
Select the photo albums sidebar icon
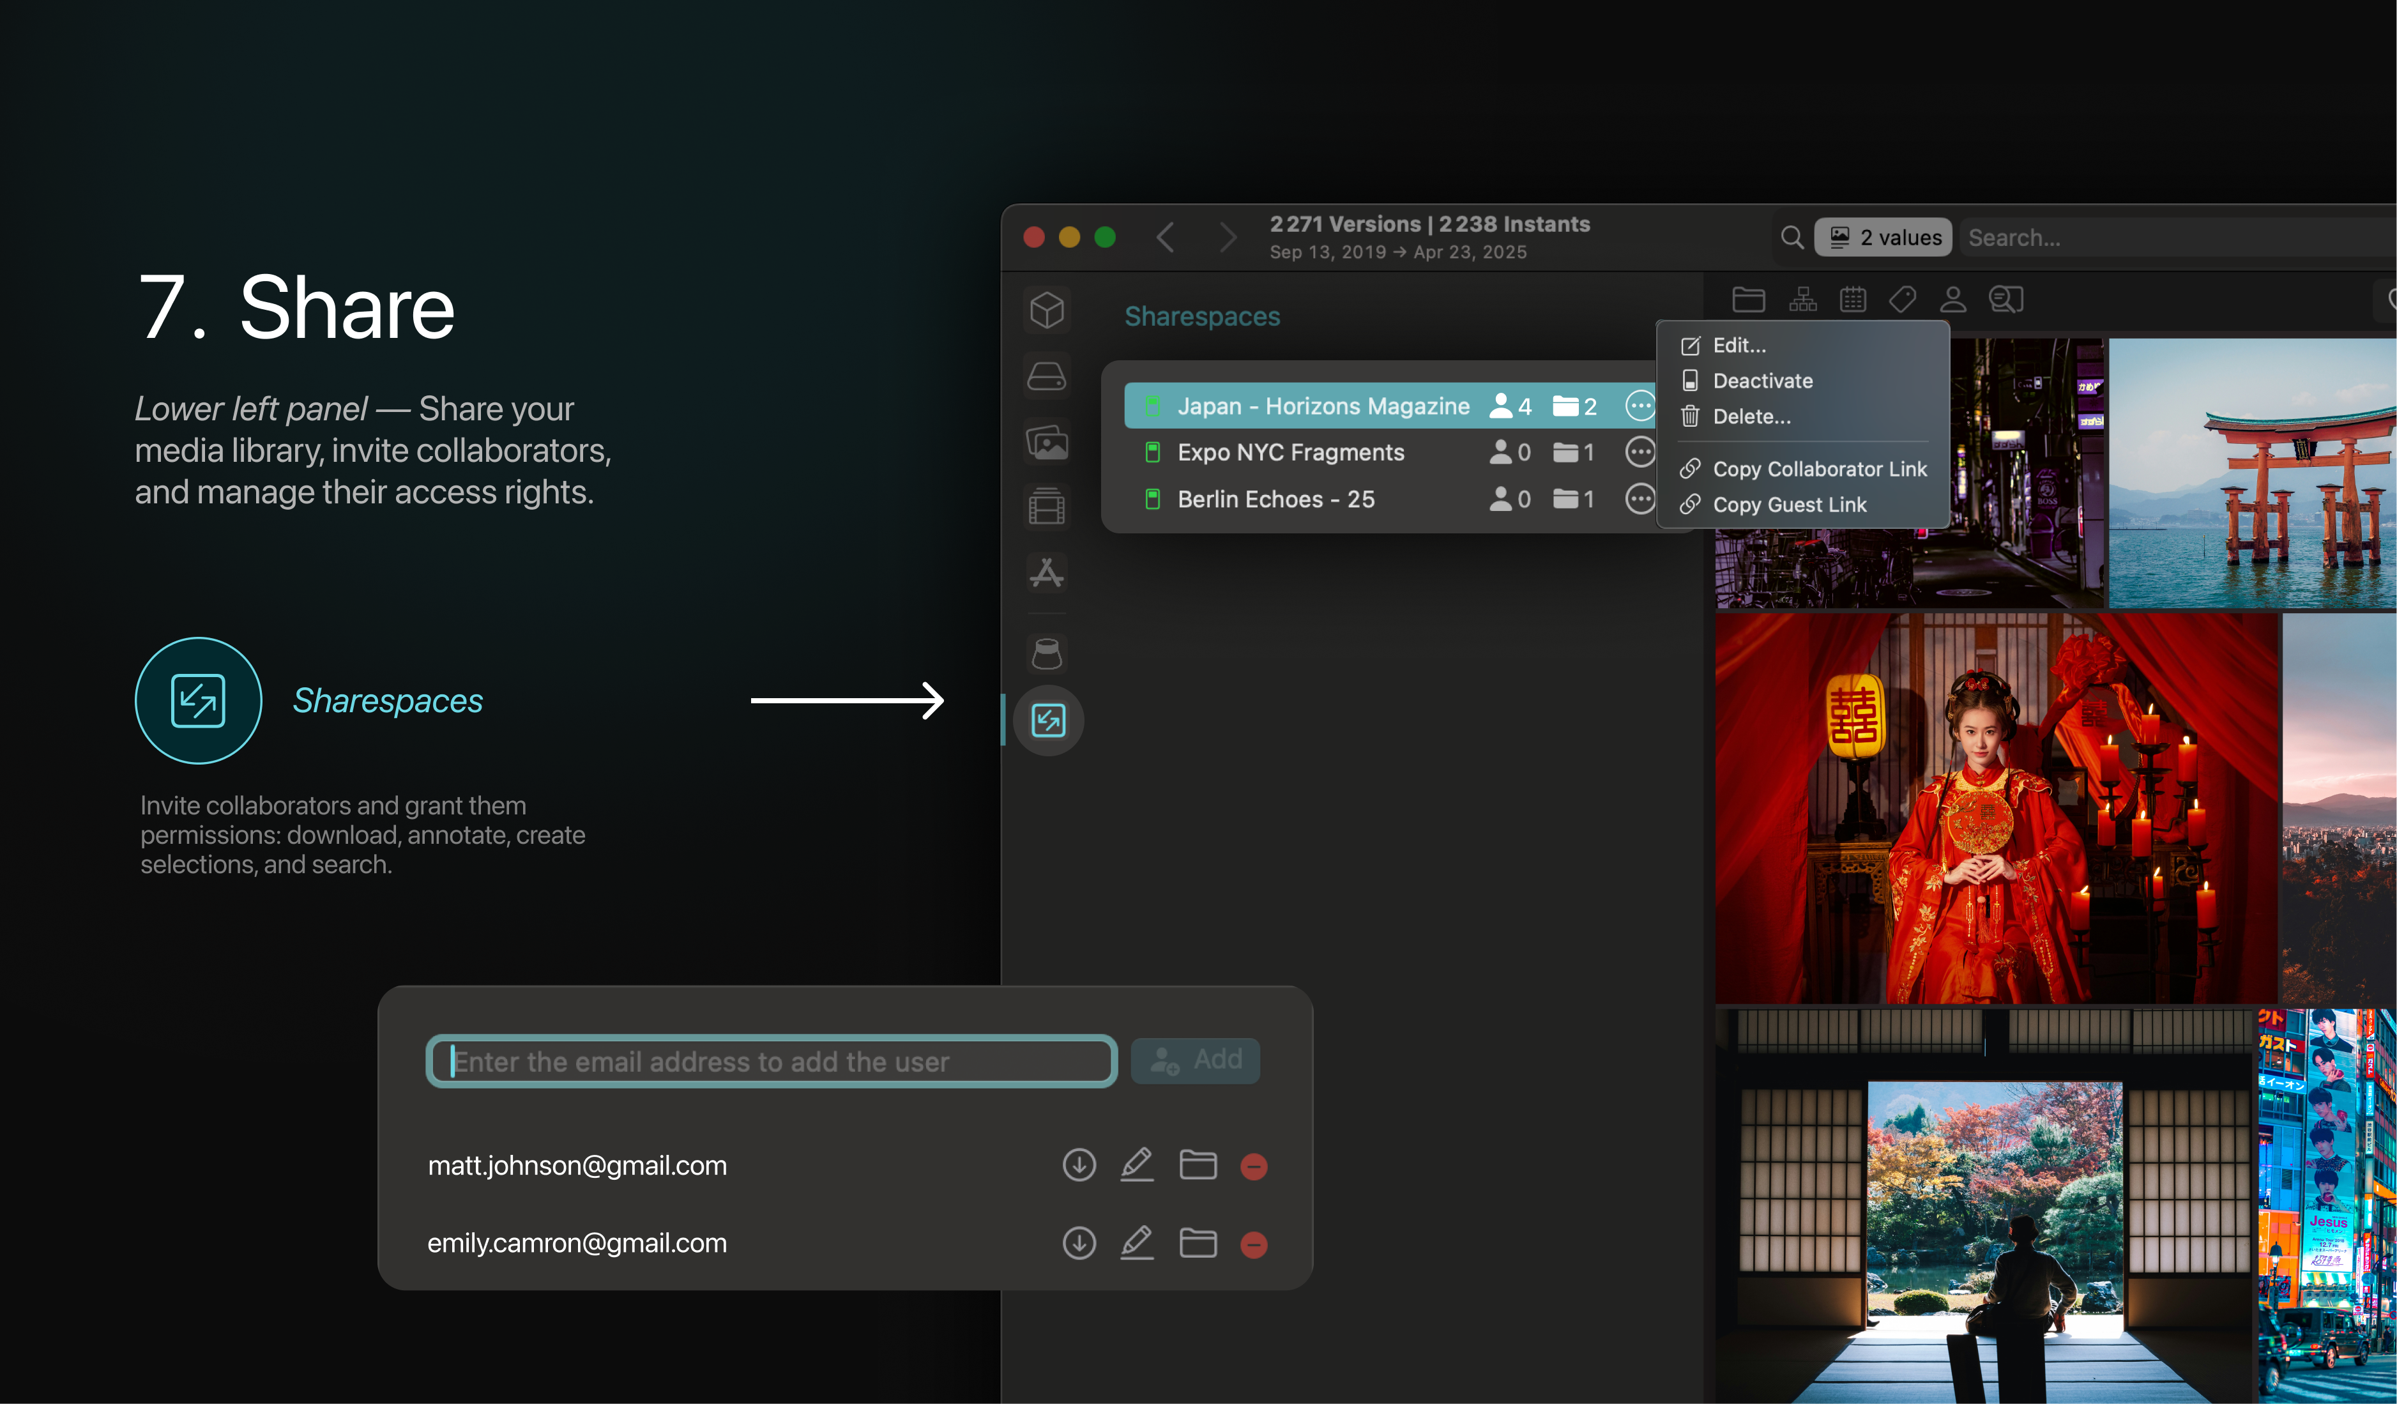tap(1046, 442)
